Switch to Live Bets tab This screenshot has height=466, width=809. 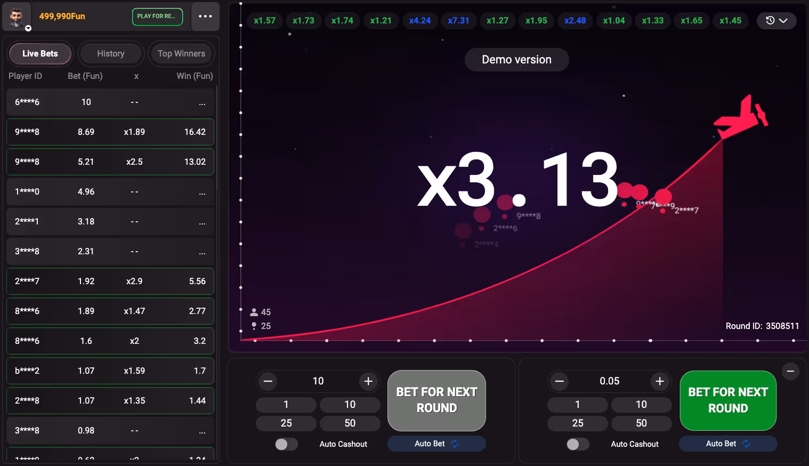(40, 53)
